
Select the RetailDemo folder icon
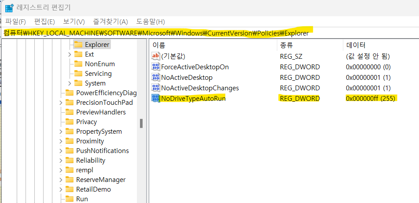point(69,189)
